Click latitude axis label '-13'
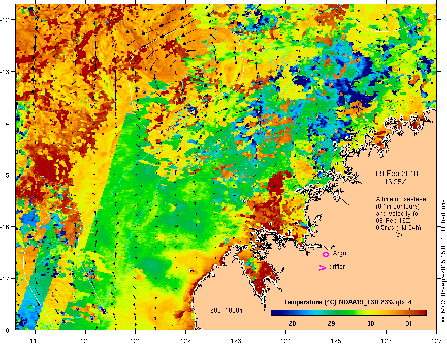The width and height of the screenshot is (447, 345). 5,72
